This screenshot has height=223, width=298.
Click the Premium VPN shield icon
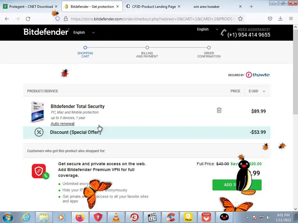pyautogui.click(x=39, y=171)
